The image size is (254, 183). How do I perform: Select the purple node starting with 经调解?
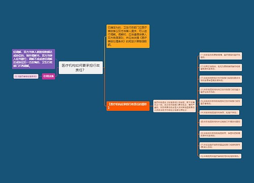pos(34,59)
